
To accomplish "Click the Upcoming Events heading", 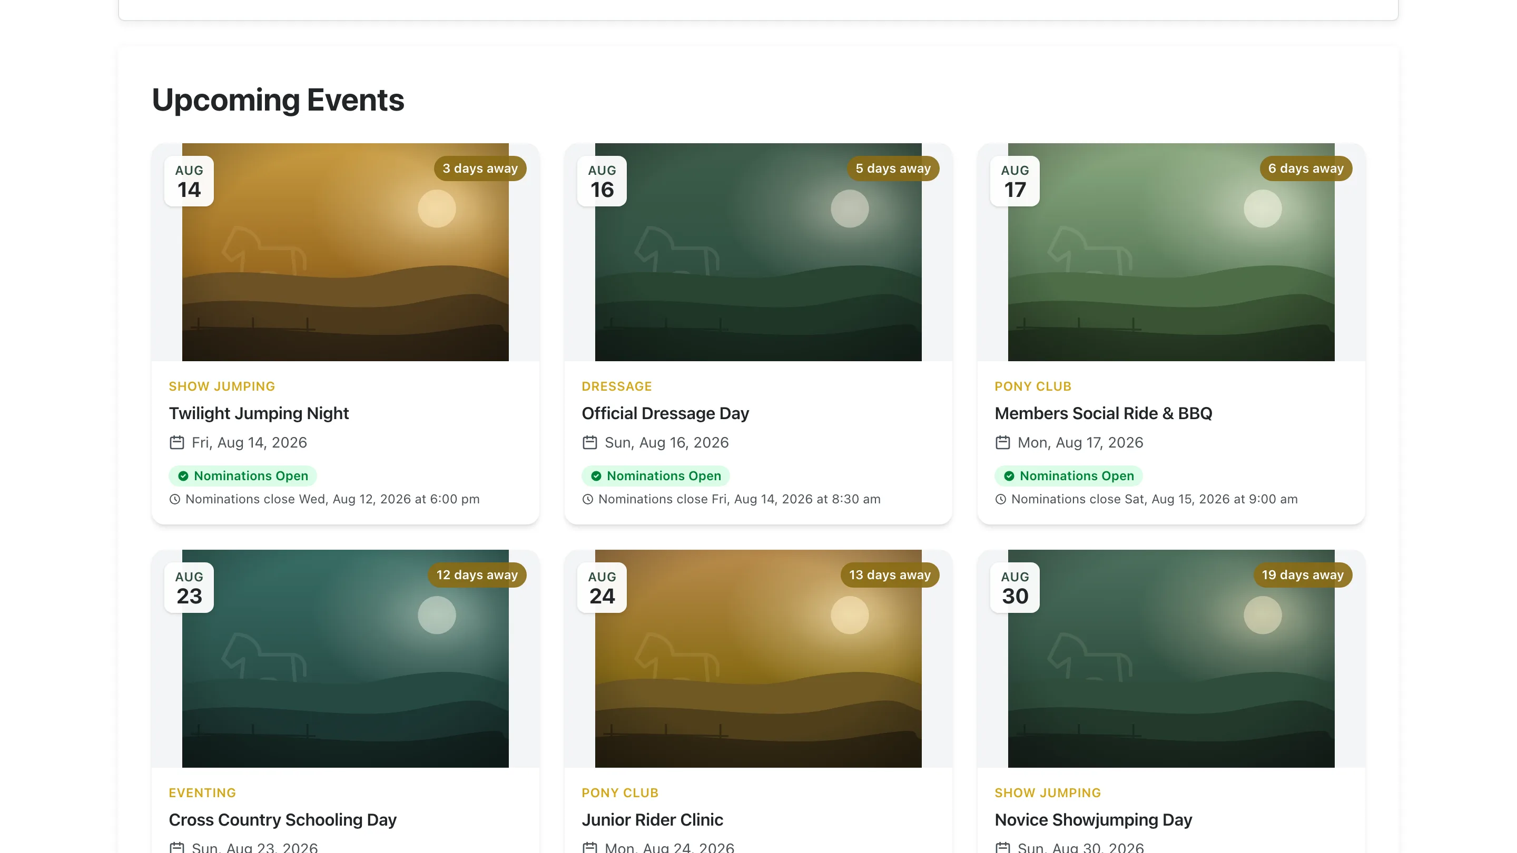I will [278, 100].
